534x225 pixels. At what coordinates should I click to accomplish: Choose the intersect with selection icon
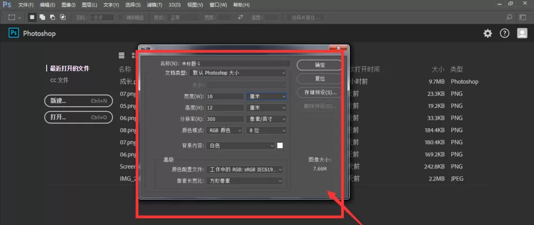point(63,17)
